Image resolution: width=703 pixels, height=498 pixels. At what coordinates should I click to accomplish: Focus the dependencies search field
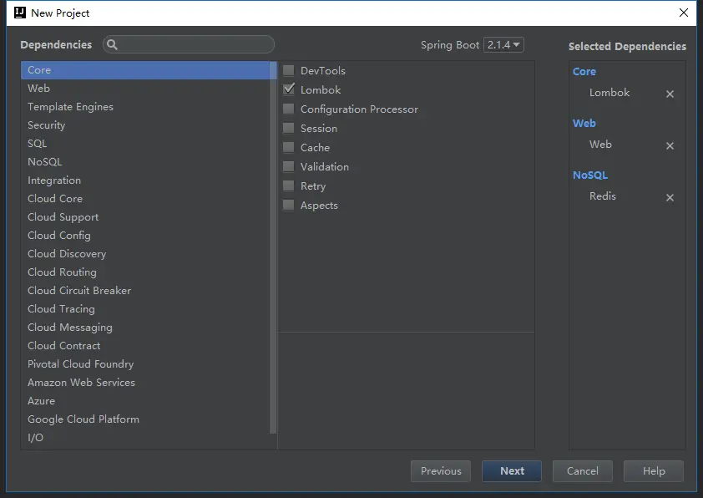[x=189, y=44]
